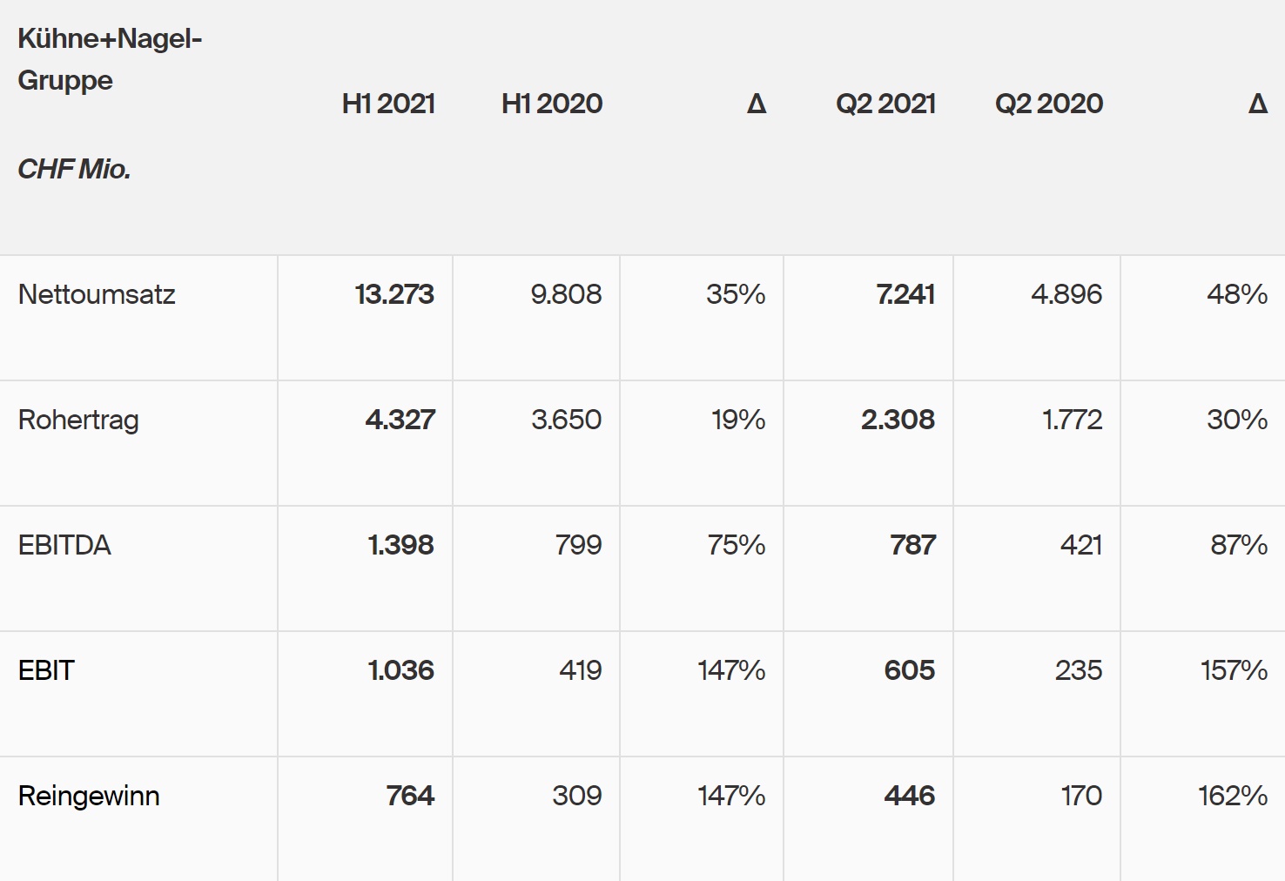Select the H1 2020 column header
This screenshot has height=881, width=1285.
click(552, 104)
